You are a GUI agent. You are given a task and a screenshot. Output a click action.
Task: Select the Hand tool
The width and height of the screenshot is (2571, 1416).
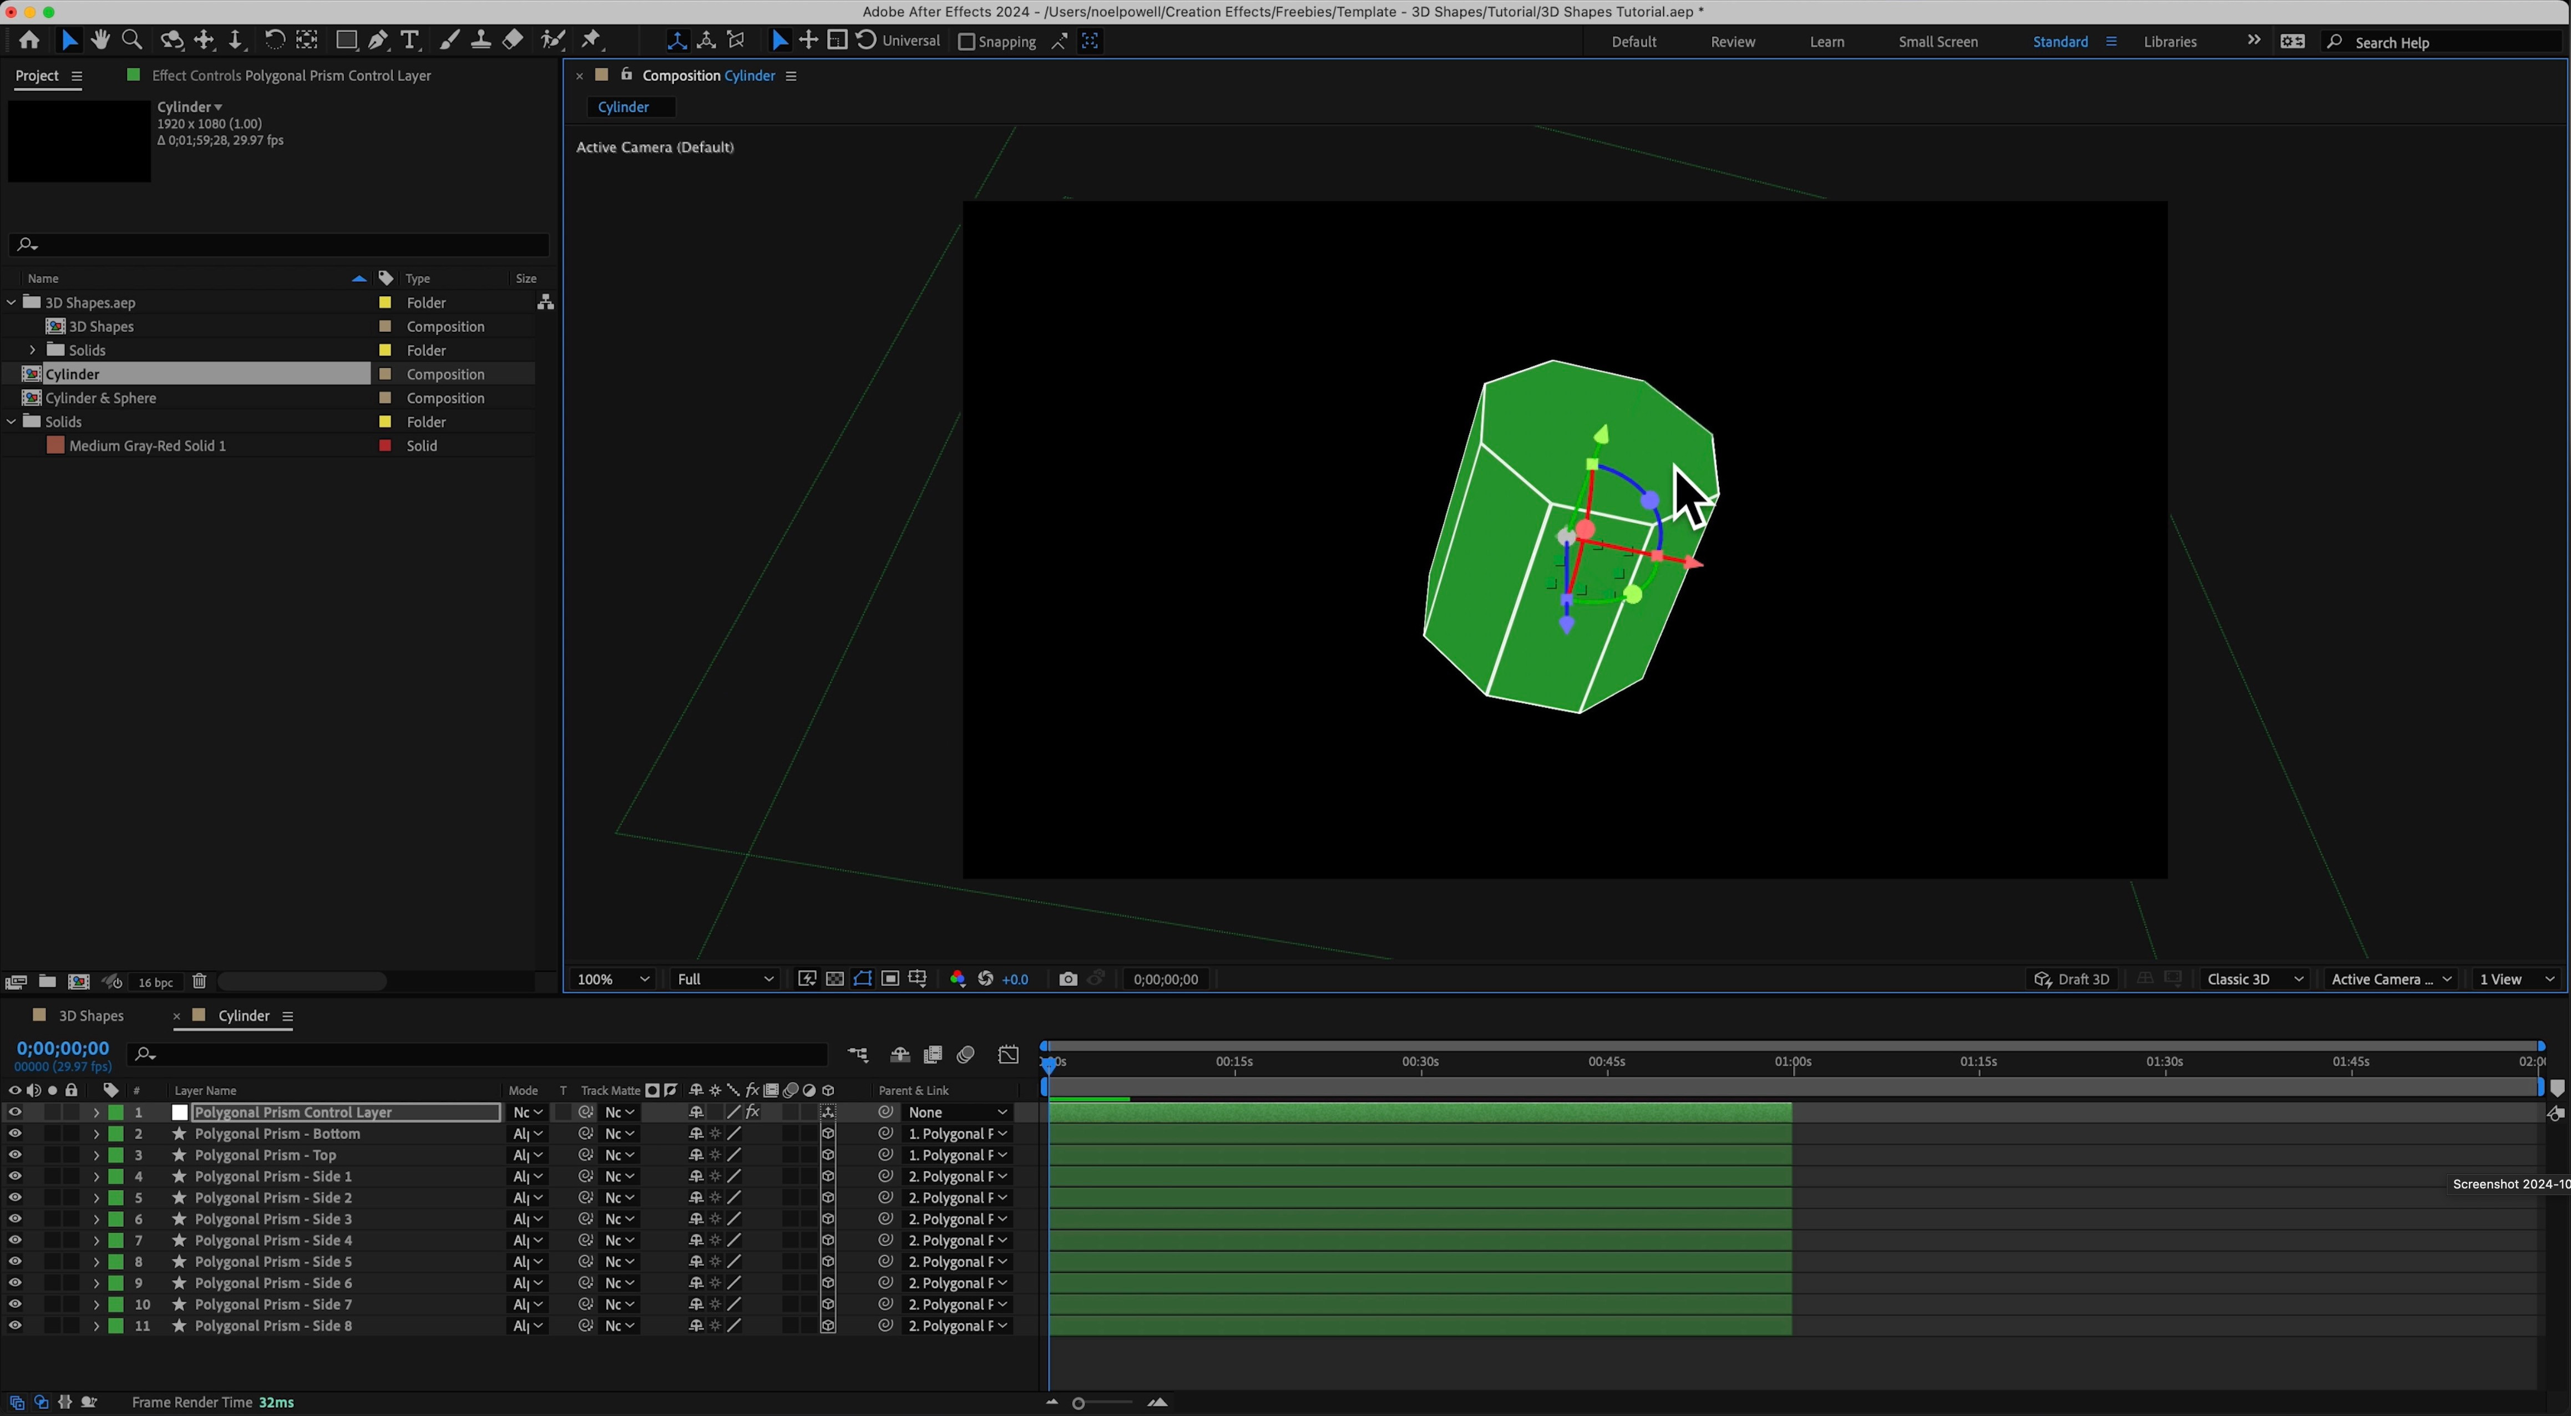point(100,40)
